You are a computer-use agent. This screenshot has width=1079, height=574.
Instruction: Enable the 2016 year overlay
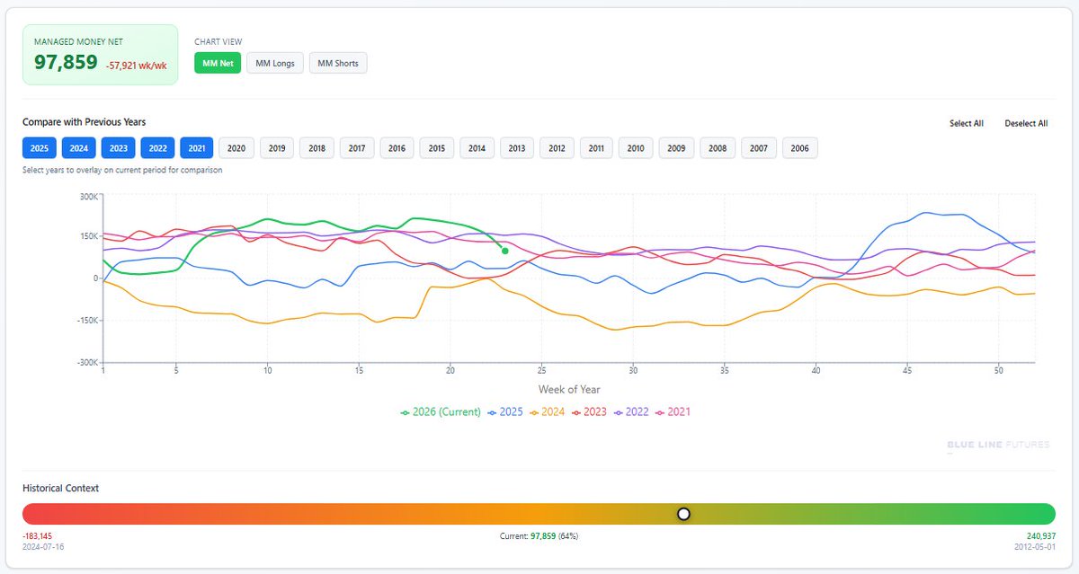(x=397, y=148)
